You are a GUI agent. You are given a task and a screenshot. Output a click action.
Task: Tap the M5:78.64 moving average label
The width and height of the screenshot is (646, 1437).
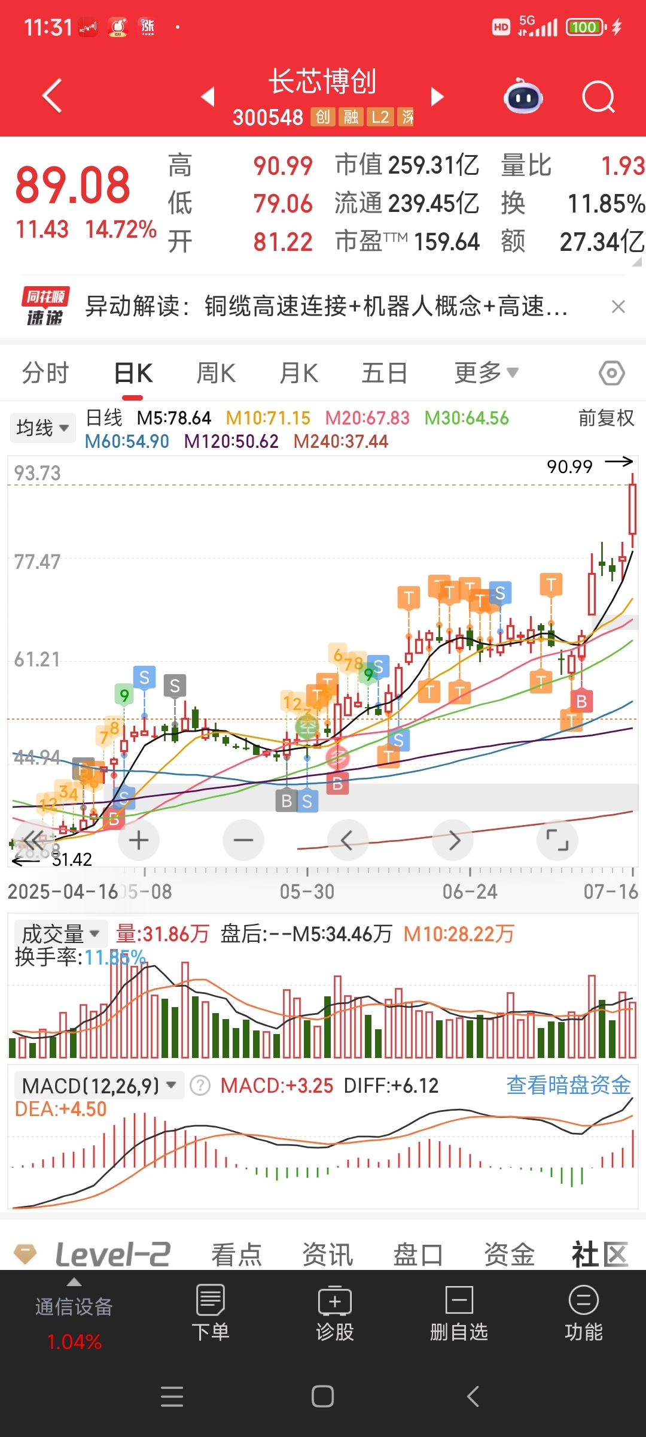point(174,418)
